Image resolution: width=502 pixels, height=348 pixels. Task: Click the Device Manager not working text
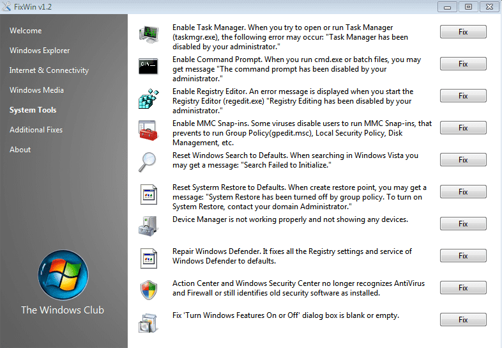click(x=290, y=219)
